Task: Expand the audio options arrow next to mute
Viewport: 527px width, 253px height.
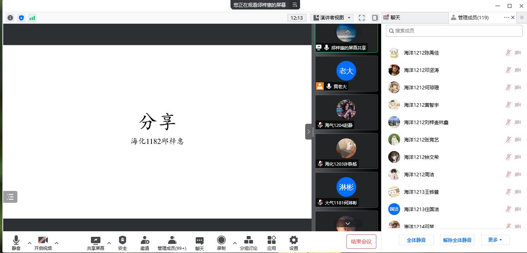Action: (30, 243)
